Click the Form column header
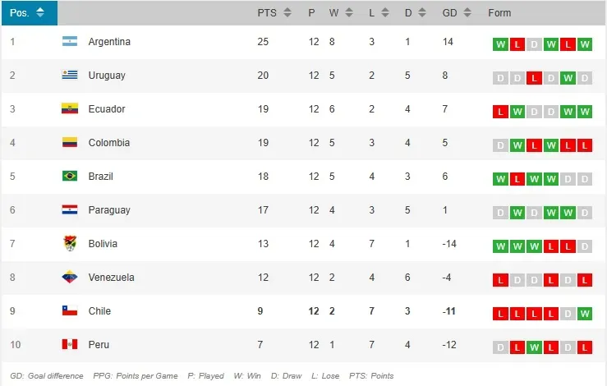607x386 pixels. pos(499,13)
